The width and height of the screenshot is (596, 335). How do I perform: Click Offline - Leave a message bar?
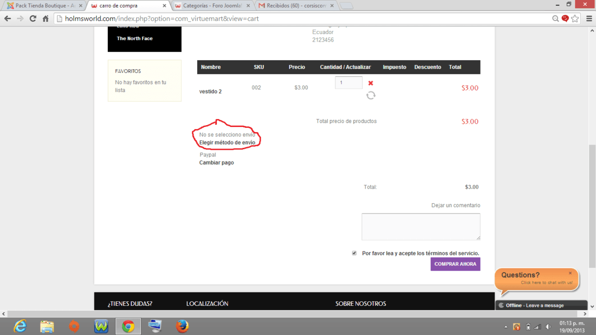[x=542, y=305]
